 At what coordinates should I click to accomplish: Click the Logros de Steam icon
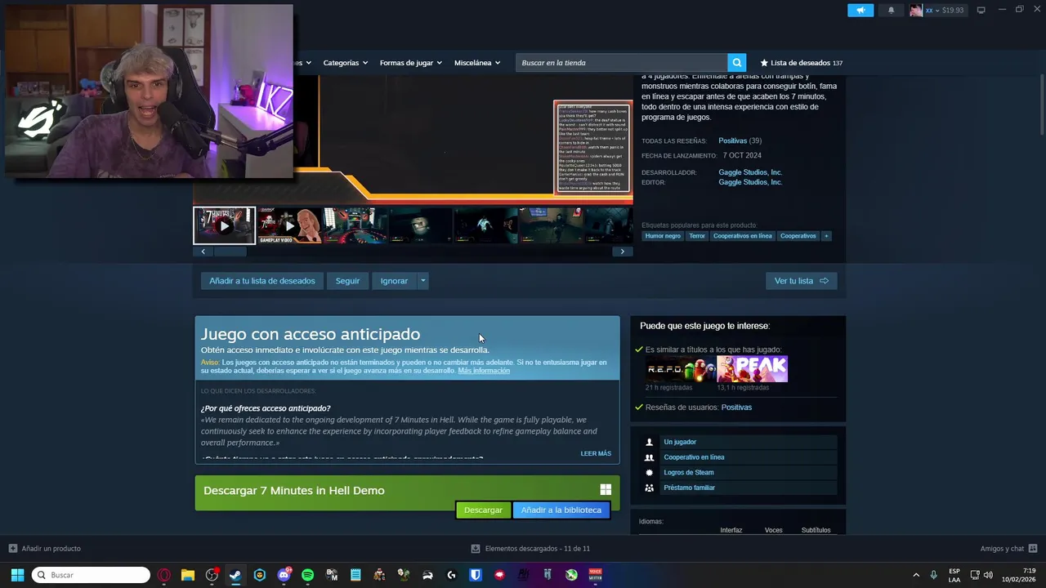pos(650,473)
